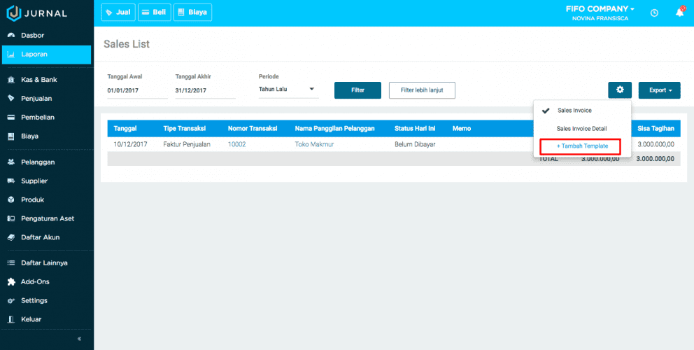Viewport: 694px width, 350px height.
Task: Select + Tambah Template option
Action: pos(581,146)
